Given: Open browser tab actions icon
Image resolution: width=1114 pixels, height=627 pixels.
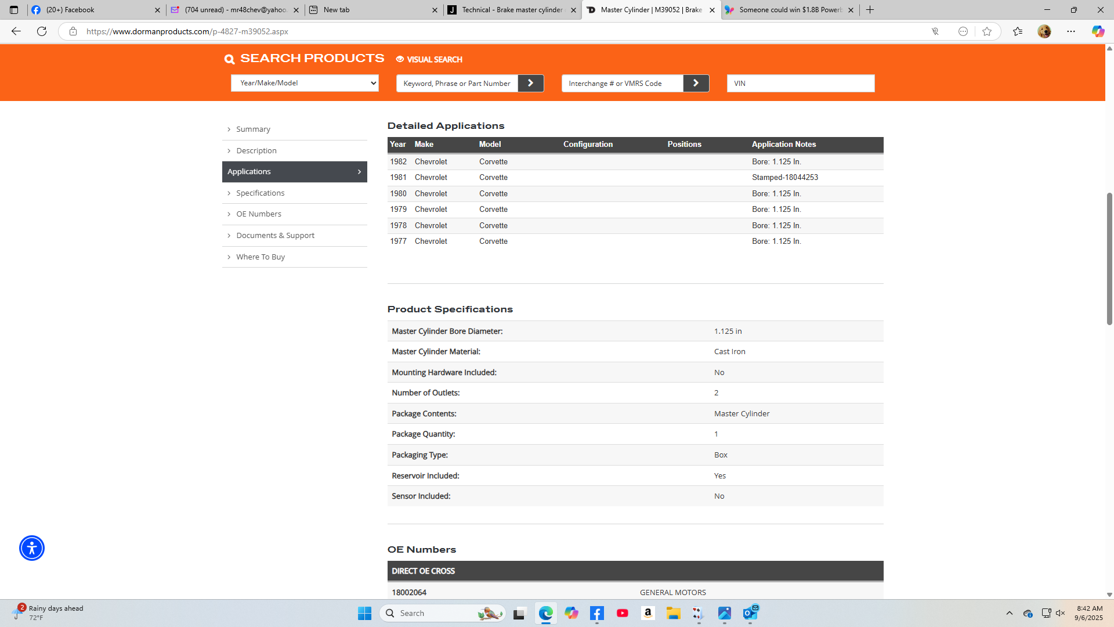Looking at the screenshot, I should coord(14,10).
